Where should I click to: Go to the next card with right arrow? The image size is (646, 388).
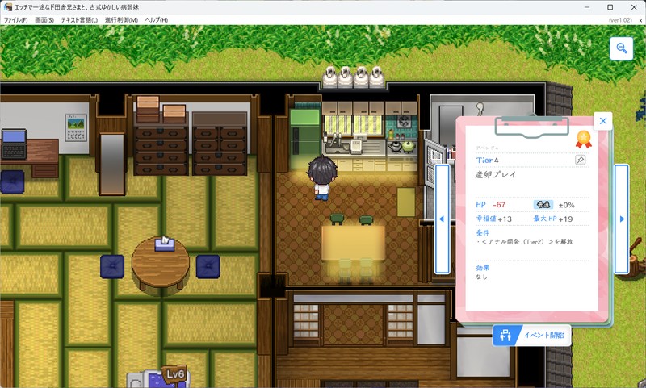click(x=622, y=219)
